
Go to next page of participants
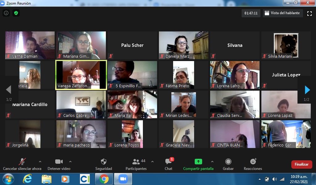point(307,90)
